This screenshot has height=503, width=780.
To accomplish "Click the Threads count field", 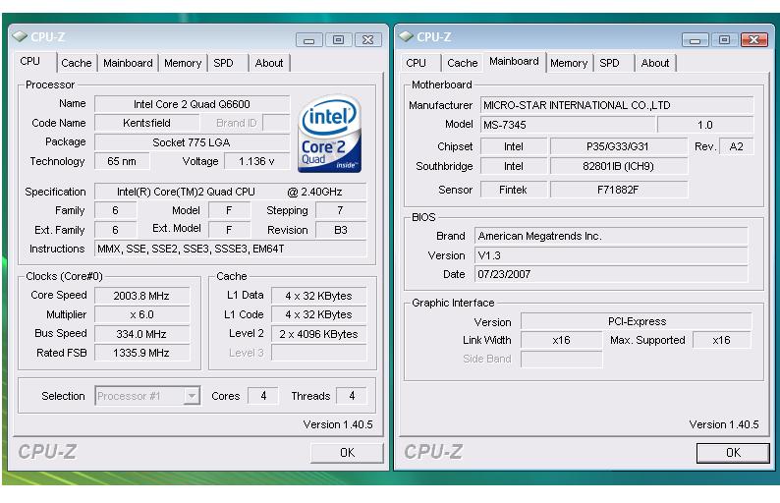I will pyautogui.click(x=352, y=396).
